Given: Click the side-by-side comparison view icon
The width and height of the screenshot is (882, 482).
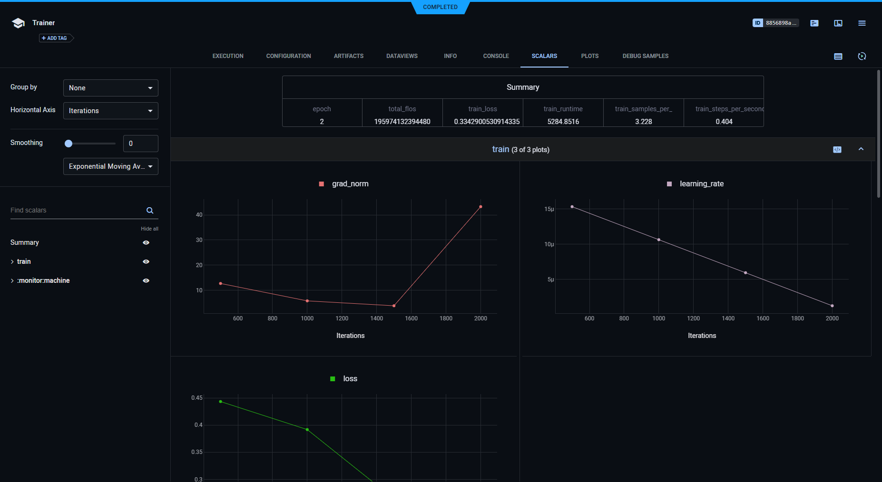Looking at the screenshot, I should coord(838,23).
